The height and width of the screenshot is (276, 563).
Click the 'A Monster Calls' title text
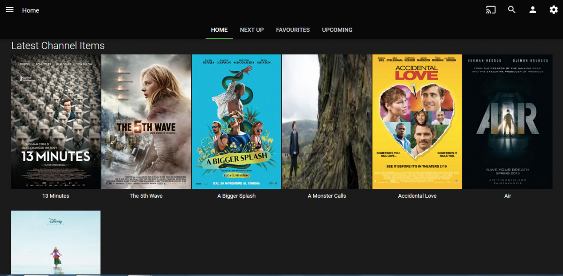click(327, 196)
